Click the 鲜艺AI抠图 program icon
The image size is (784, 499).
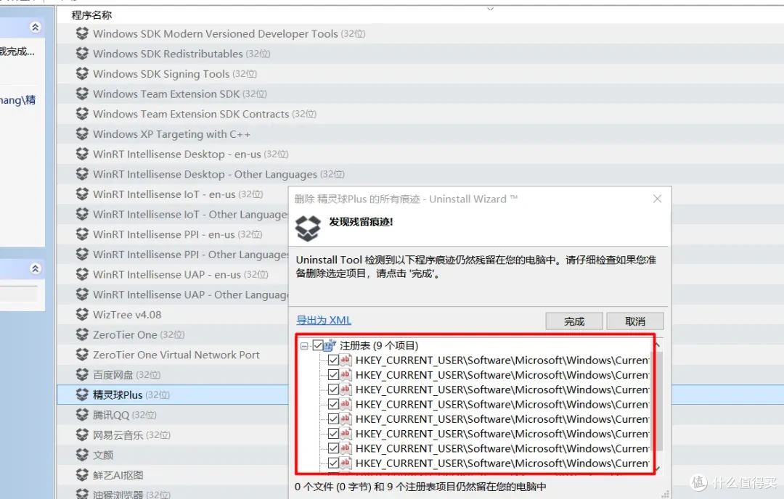click(83, 474)
